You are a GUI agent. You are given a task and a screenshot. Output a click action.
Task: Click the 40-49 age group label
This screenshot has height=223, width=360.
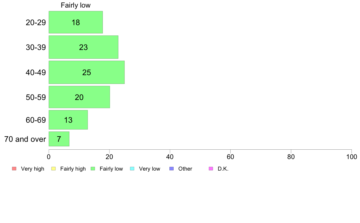(36, 73)
